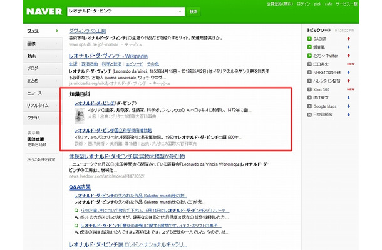
Task: Open the Q&A結果 section link
Action: (x=80, y=187)
